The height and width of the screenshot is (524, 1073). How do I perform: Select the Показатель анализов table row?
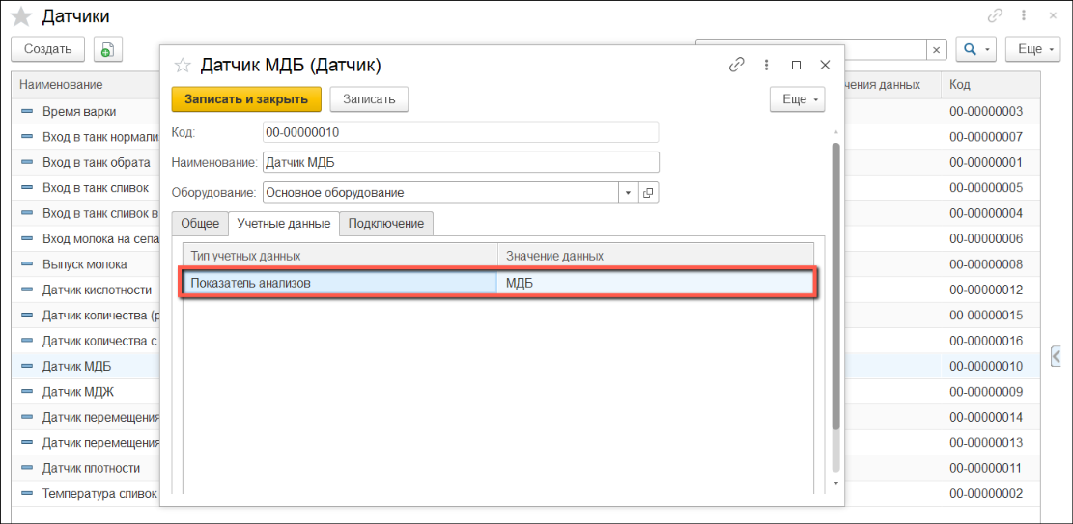(x=338, y=283)
